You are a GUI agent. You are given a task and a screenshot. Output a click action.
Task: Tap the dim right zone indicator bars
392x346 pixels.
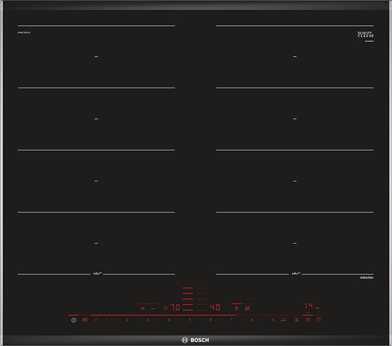pyautogui.click(x=202, y=299)
